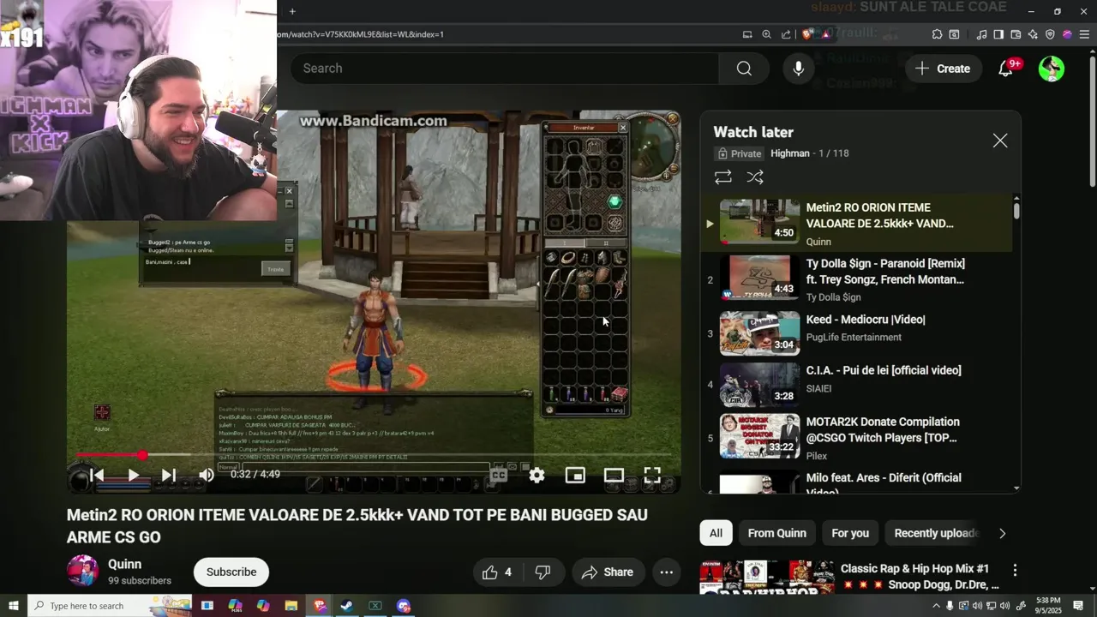Show hidden system tray icons
Screen dimensions: 1097x617
936,606
